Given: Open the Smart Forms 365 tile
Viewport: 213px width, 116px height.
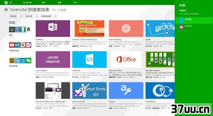Looking at the screenshot, I should (90, 91).
